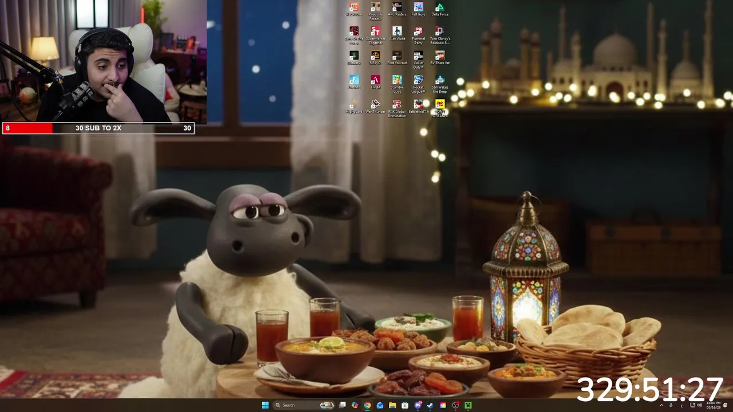
Task: Switch to Minecraft on the taskbar
Action: pos(468,405)
